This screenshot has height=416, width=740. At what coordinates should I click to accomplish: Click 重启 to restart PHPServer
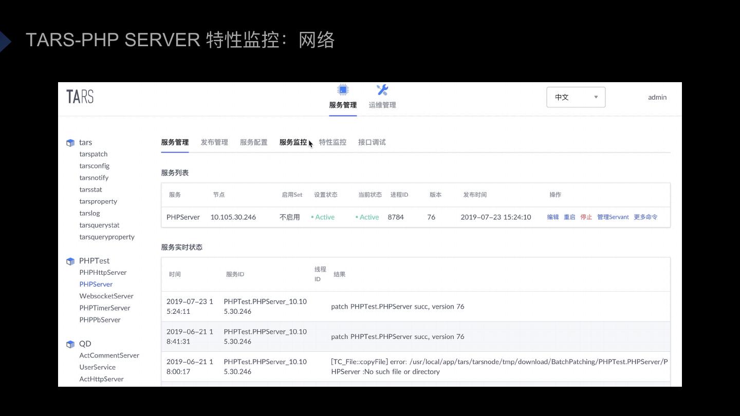click(569, 217)
